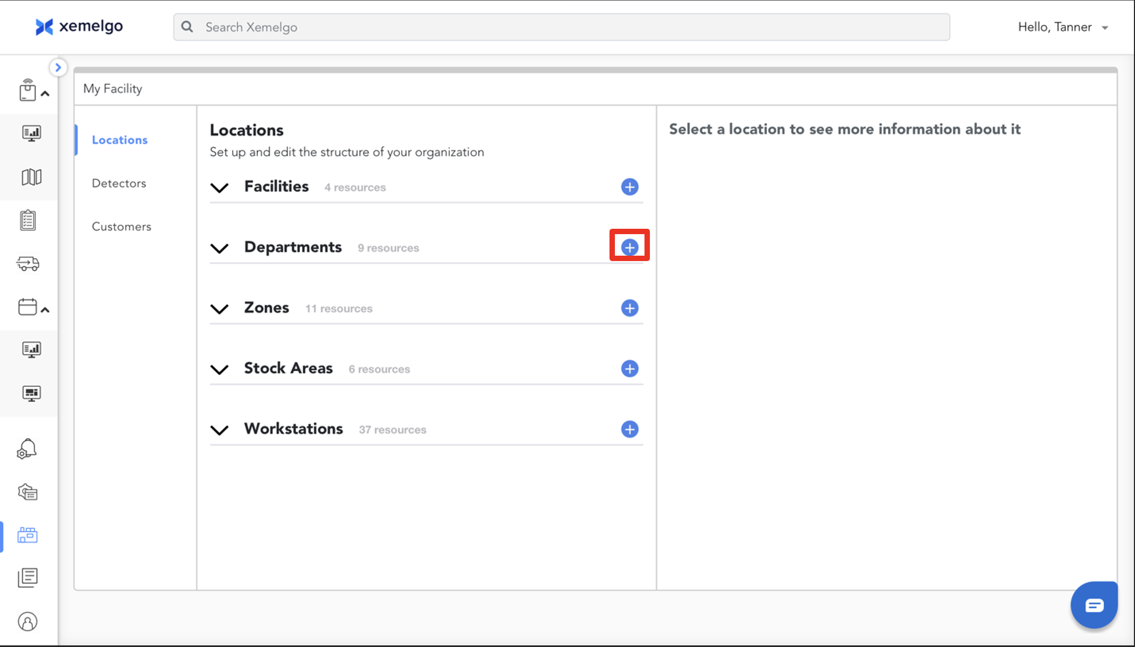Select the Locations tab
The image size is (1135, 647).
(120, 140)
